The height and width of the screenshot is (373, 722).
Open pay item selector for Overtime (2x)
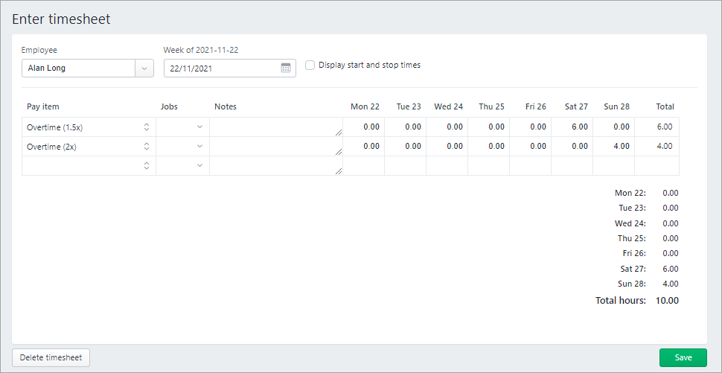[147, 147]
